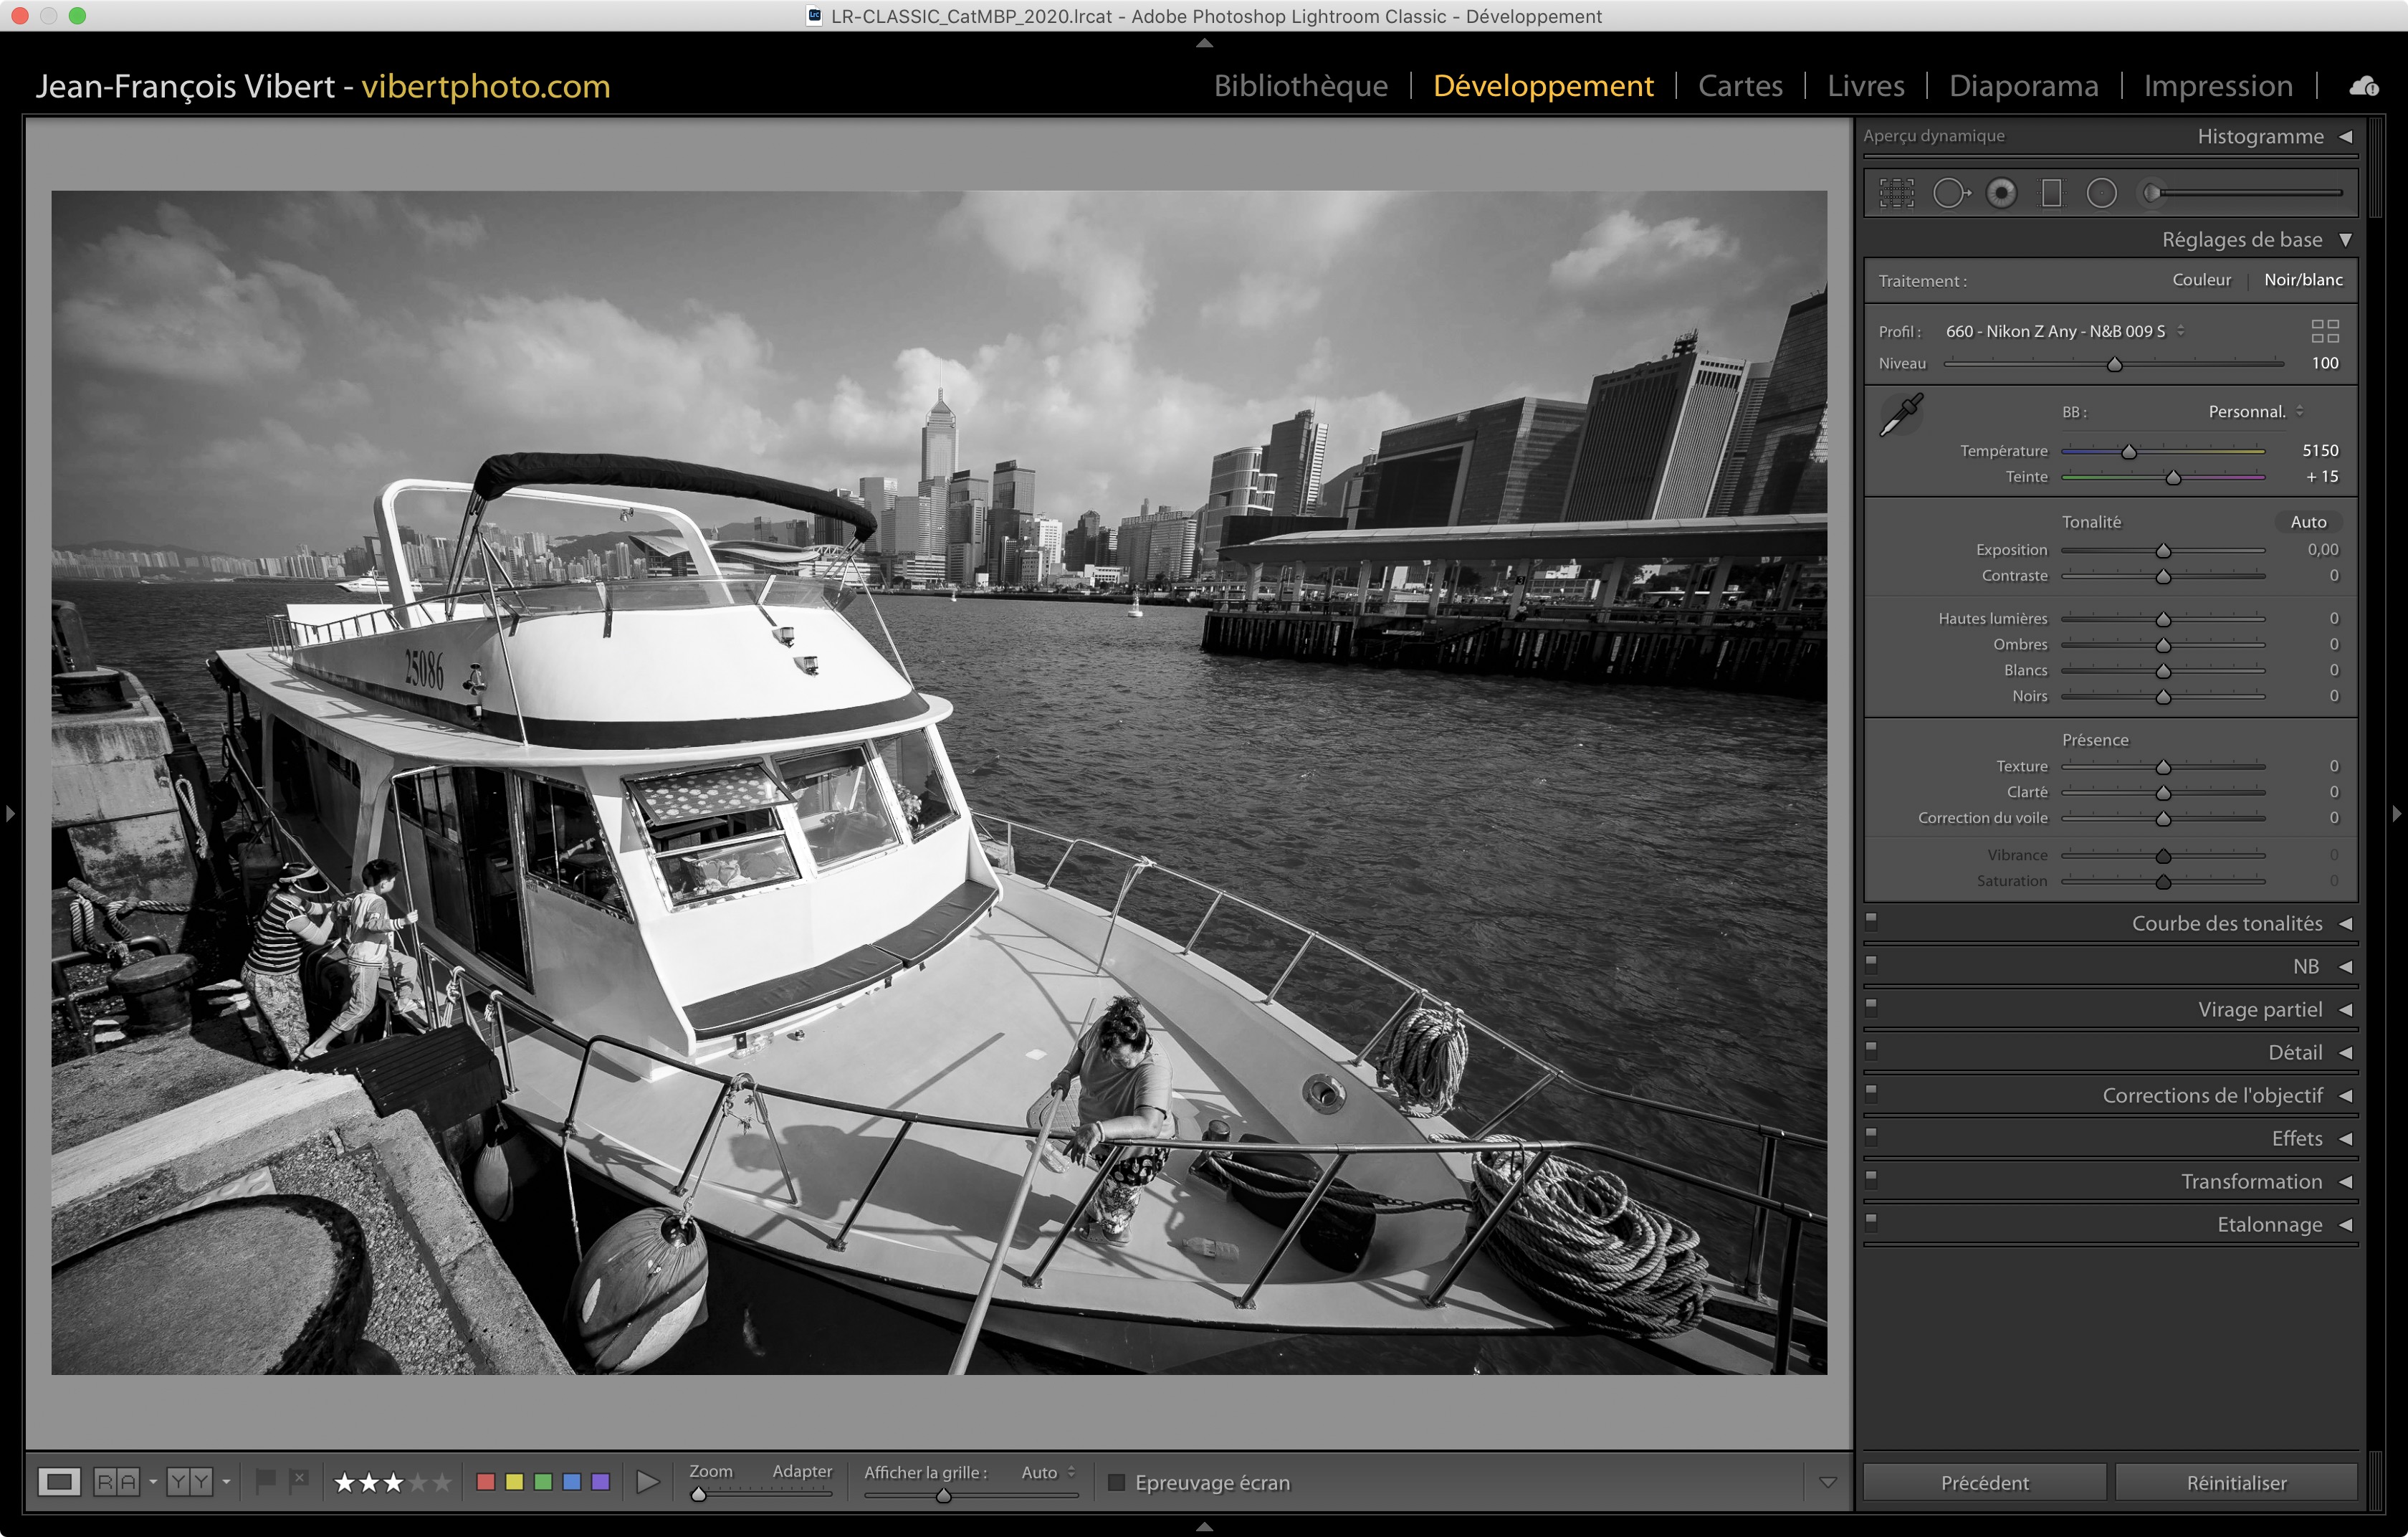Screen dimensions: 2408x1537
Task: Switch to the Bibliothèque module
Action: 1300,86
